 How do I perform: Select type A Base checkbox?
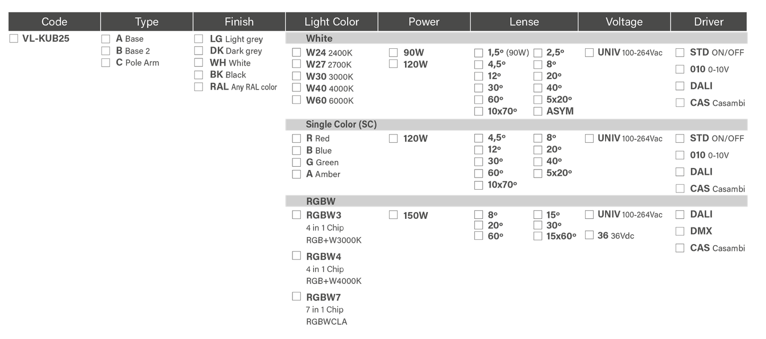pyautogui.click(x=105, y=39)
